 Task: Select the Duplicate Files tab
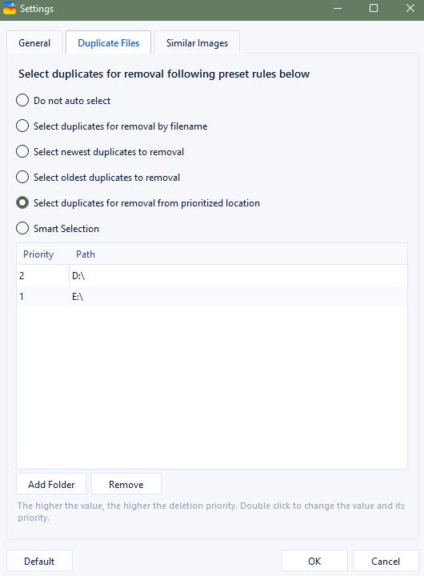[x=108, y=43]
